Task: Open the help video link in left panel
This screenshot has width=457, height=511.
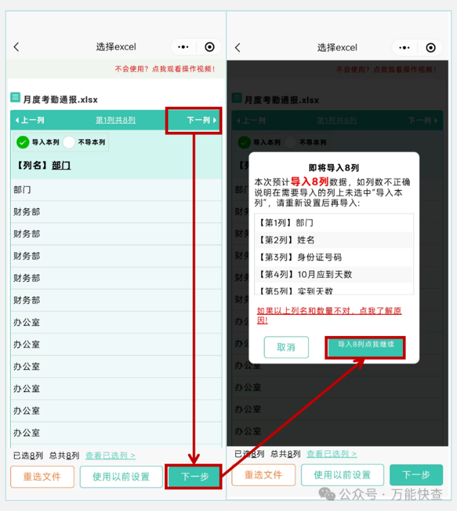Action: pyautogui.click(x=165, y=69)
